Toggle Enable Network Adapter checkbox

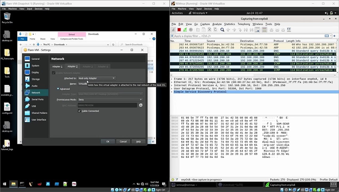54,73
